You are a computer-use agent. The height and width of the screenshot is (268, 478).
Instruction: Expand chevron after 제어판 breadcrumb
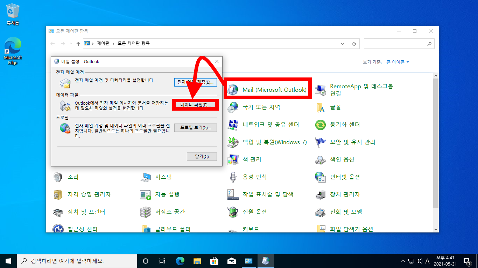click(113, 44)
